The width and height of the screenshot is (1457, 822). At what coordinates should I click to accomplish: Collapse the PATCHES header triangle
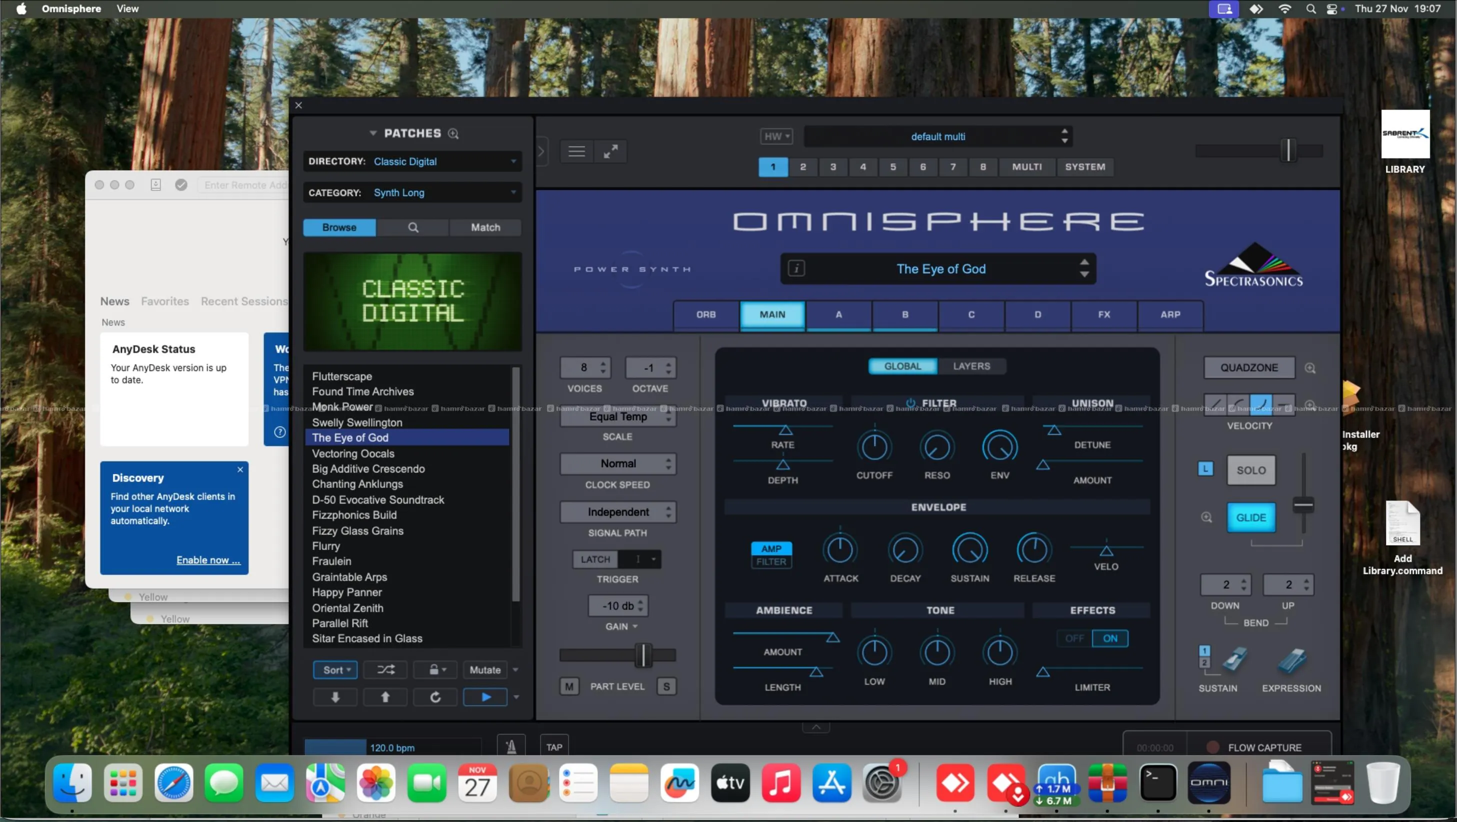[x=372, y=133]
